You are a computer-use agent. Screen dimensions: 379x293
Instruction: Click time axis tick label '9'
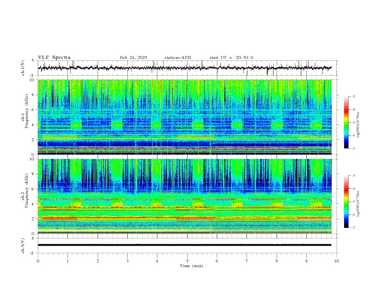click(306, 261)
